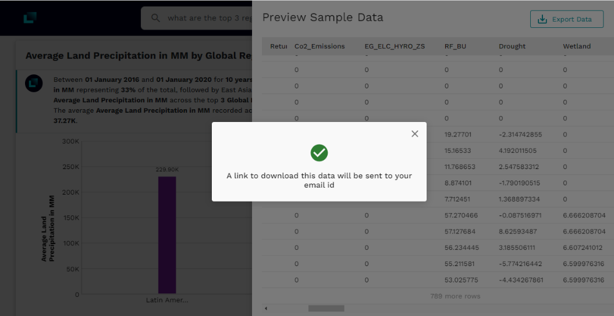Close the download link confirmation dialog
Viewport: 614px width, 316px height.
click(415, 134)
